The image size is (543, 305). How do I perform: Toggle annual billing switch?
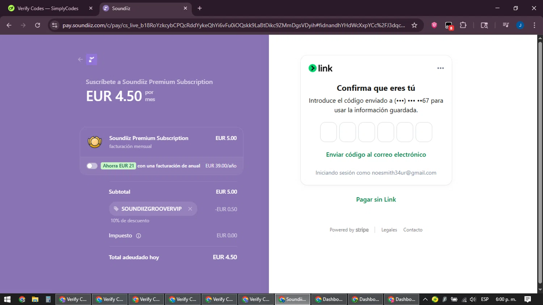92,166
